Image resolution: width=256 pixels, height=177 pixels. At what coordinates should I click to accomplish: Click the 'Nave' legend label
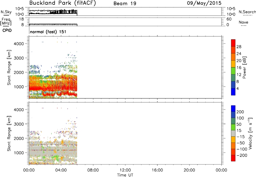pyautogui.click(x=244, y=22)
